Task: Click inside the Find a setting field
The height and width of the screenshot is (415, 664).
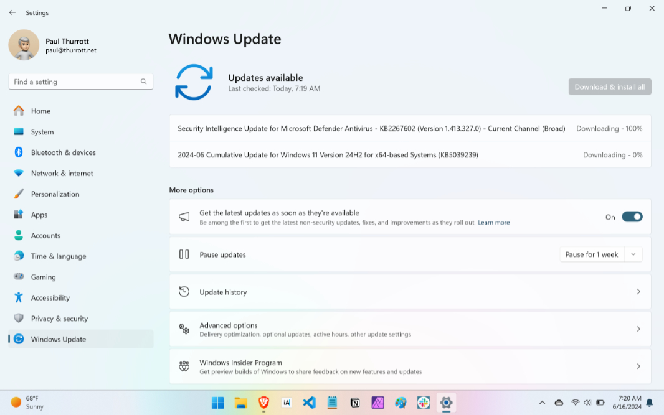Action: pyautogui.click(x=69, y=82)
